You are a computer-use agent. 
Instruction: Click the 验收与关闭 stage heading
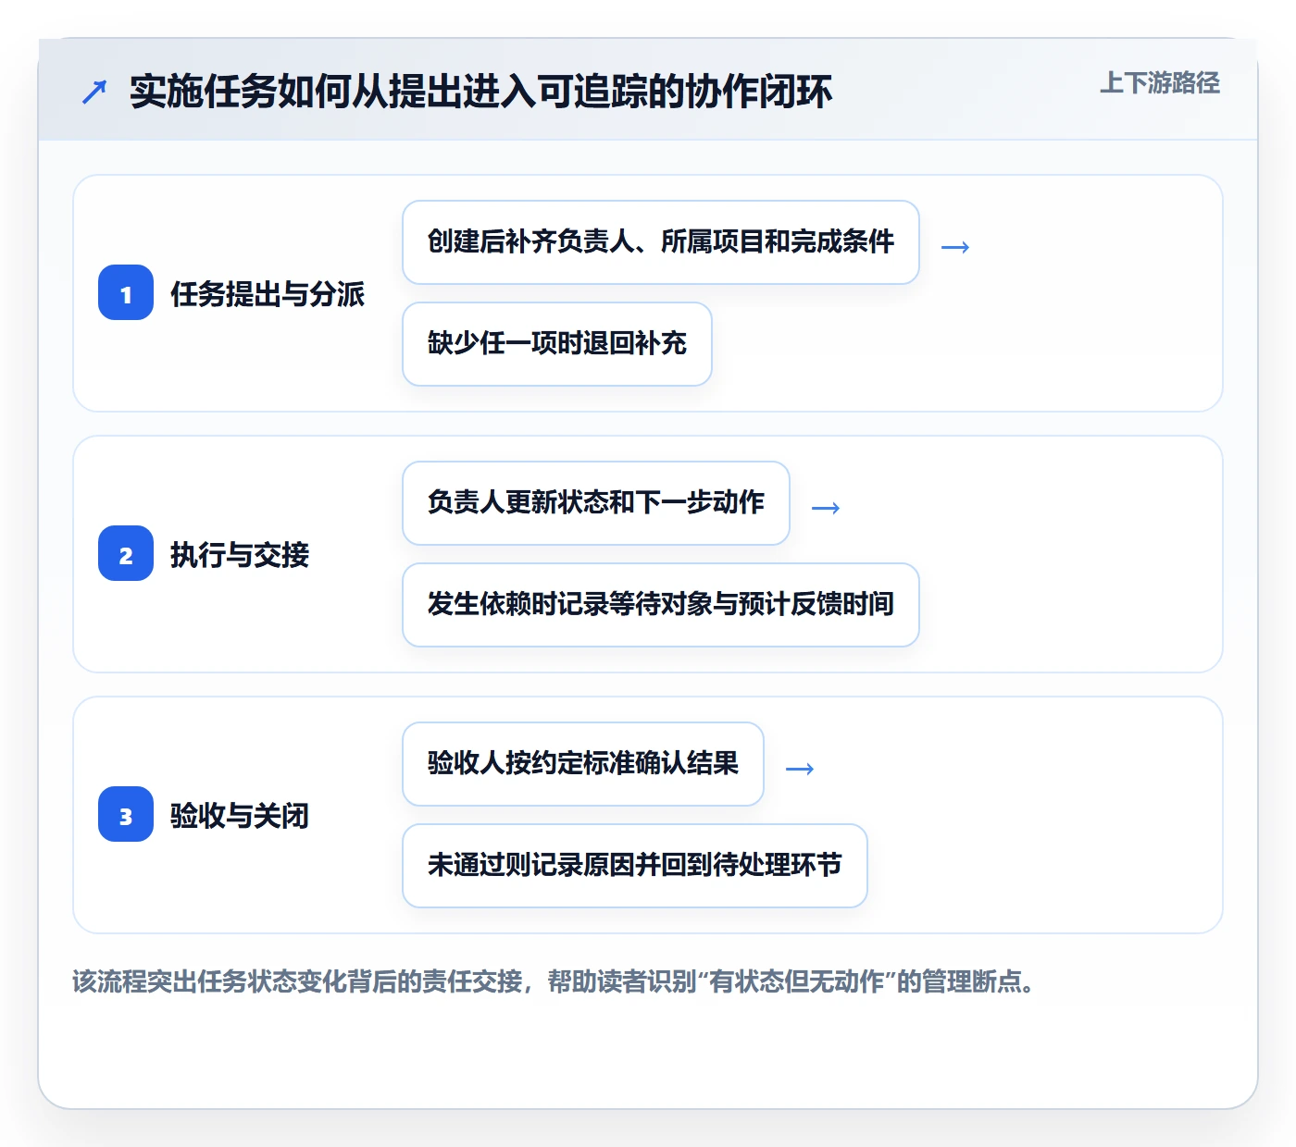[x=240, y=816]
